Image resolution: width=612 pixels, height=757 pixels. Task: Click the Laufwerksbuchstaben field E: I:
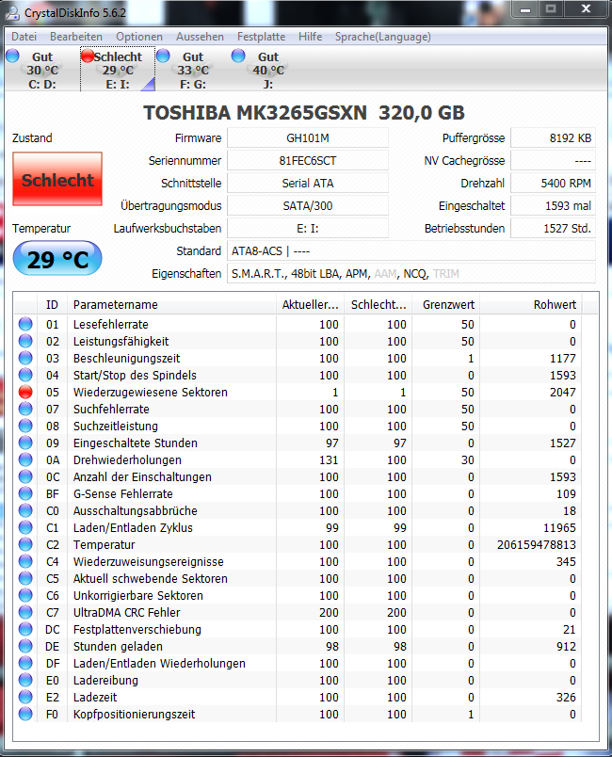[x=308, y=229]
